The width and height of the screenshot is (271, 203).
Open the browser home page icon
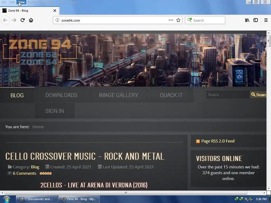click(31, 20)
